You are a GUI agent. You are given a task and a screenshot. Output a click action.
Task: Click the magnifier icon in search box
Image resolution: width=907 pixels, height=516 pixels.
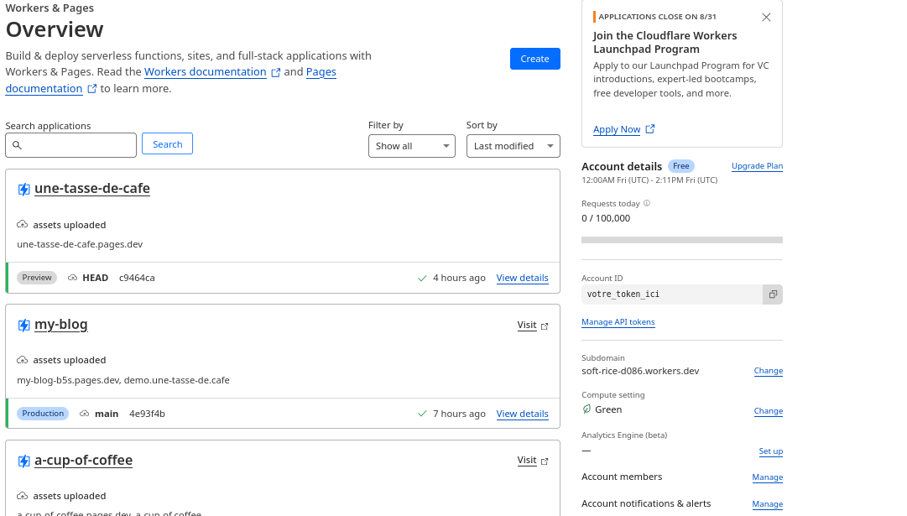coord(17,145)
